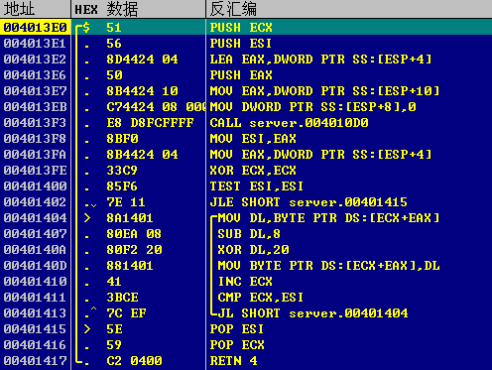Select address 0040140D
Screen dimensions: 492x370
click(35, 266)
